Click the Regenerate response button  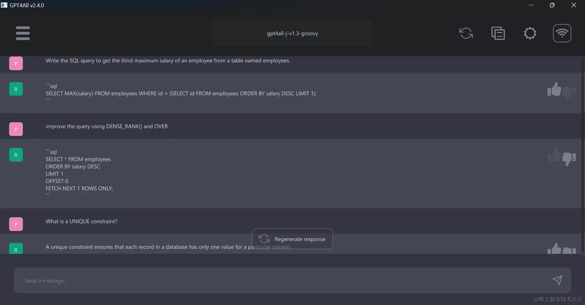point(292,239)
